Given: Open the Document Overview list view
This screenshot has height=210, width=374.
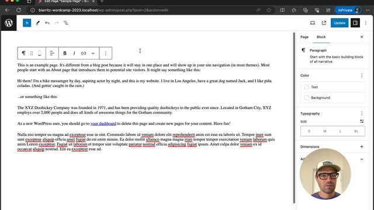Looking at the screenshot, I should 66,23.
